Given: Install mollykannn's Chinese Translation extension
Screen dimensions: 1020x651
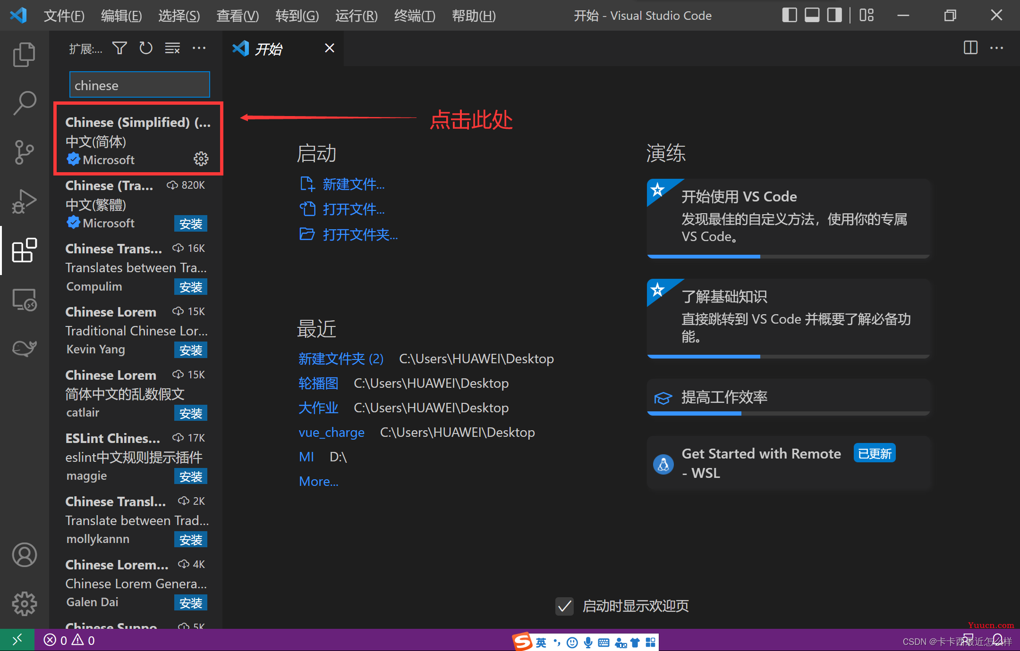Looking at the screenshot, I should pyautogui.click(x=191, y=540).
